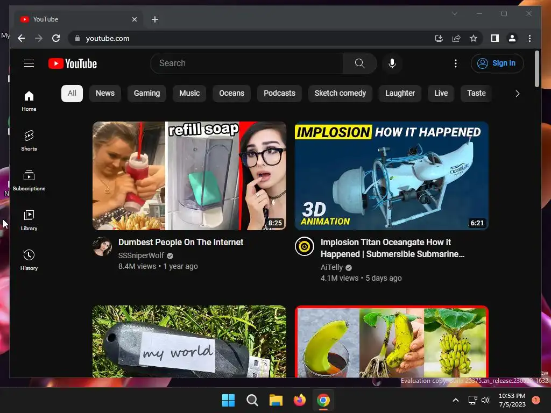The width and height of the screenshot is (551, 413).
Task: Open YouTube settings three-dot menu
Action: (456, 63)
